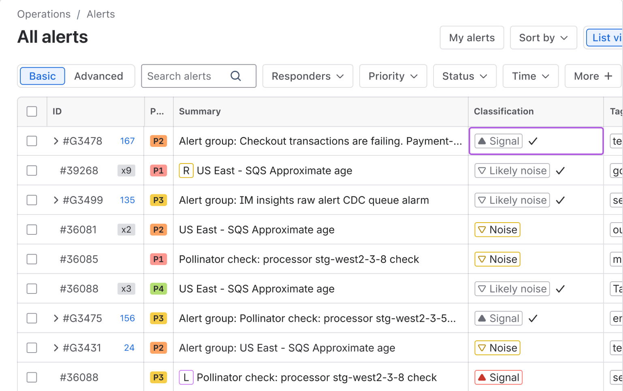Click the Noise tag on alert #36081

tap(497, 230)
